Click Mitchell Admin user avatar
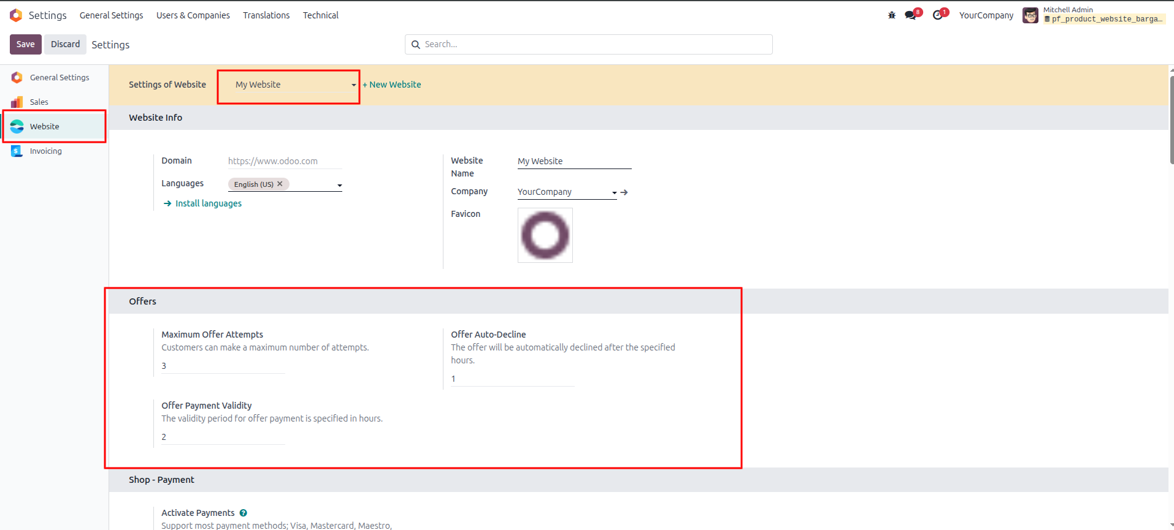This screenshot has width=1174, height=530. [1030, 15]
